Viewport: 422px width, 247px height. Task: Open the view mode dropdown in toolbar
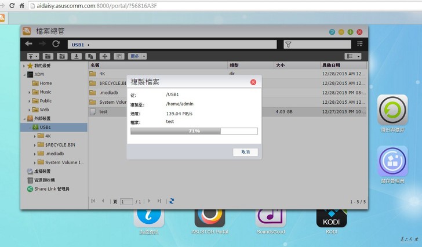click(352, 56)
